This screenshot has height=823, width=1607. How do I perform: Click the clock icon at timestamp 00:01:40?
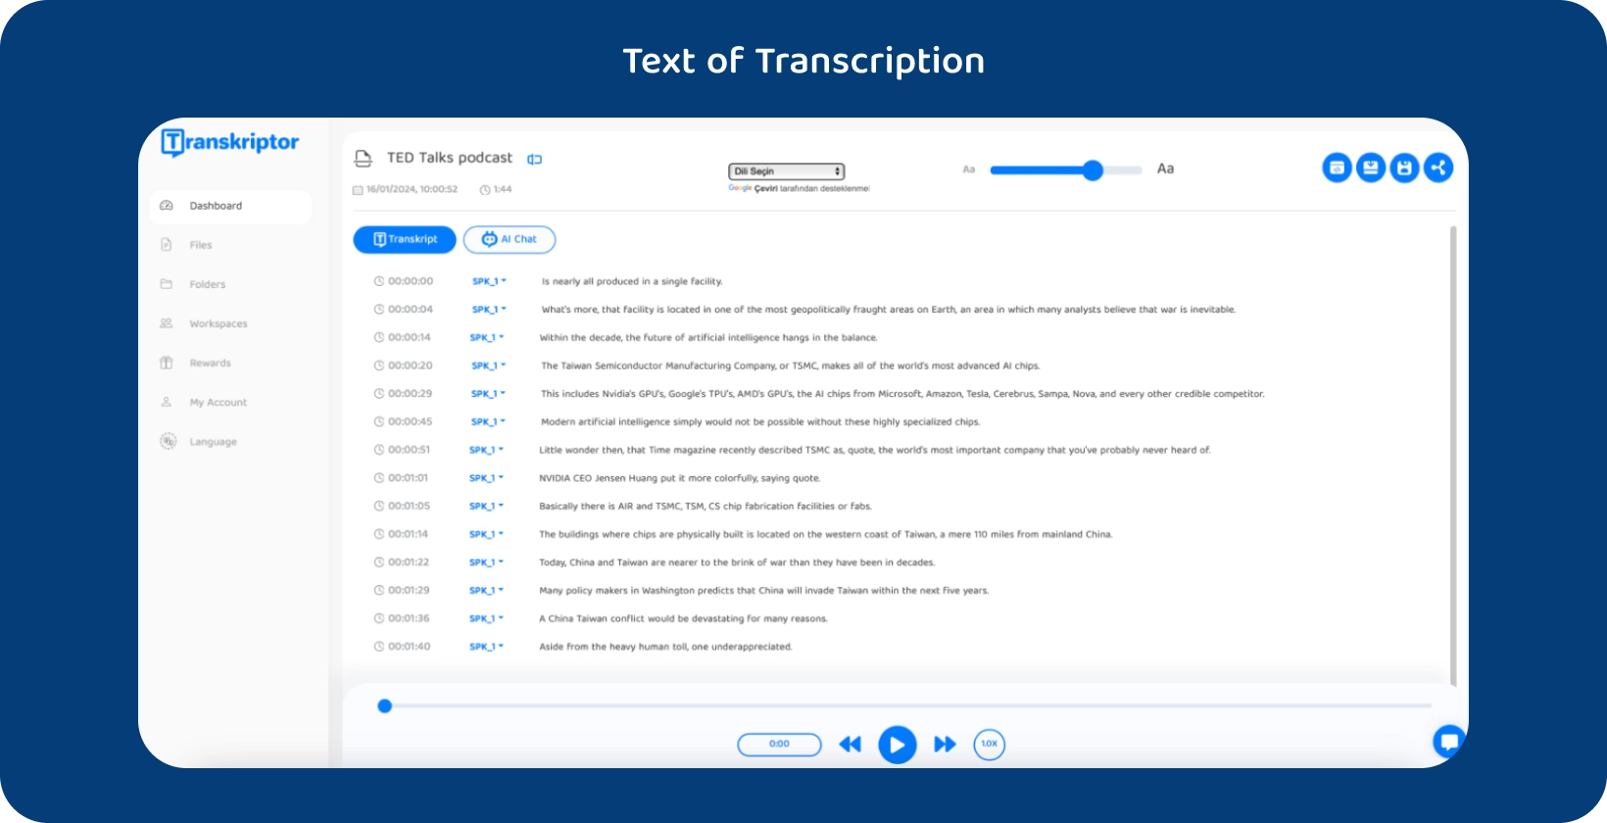(378, 647)
